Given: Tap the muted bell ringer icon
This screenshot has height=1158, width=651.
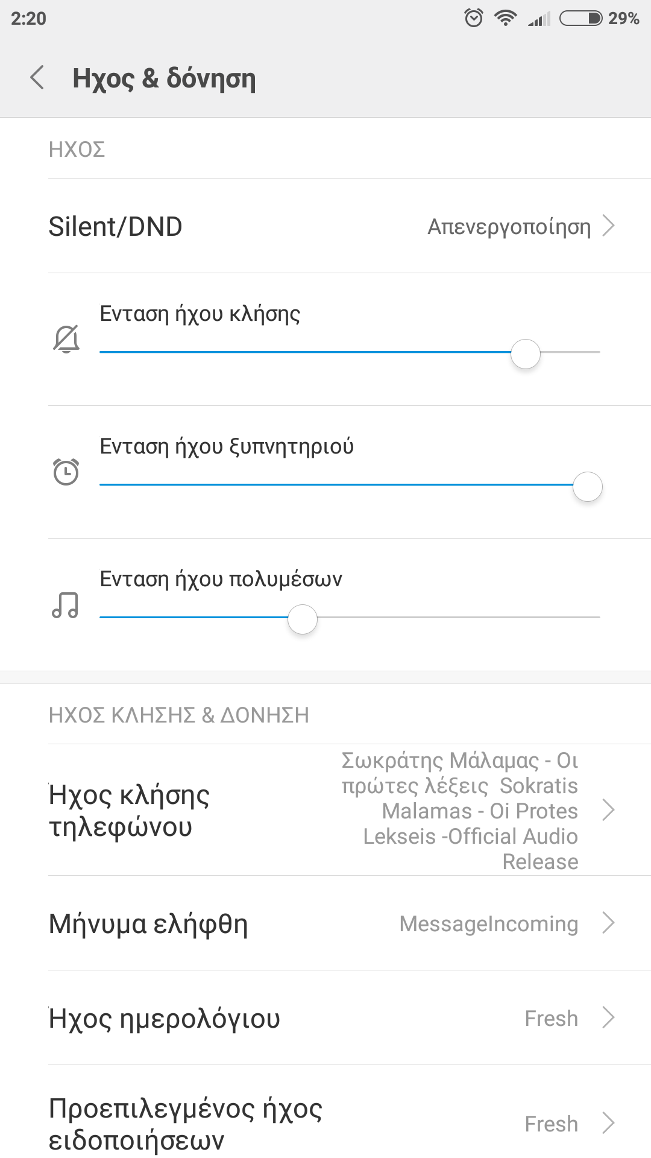Looking at the screenshot, I should 66,339.
